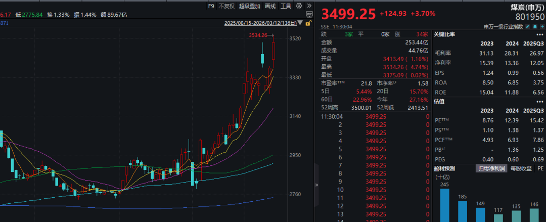Click the 2025Q3 column header in 关键比率
The height and width of the screenshot is (222, 546).
pyautogui.click(x=533, y=44)
